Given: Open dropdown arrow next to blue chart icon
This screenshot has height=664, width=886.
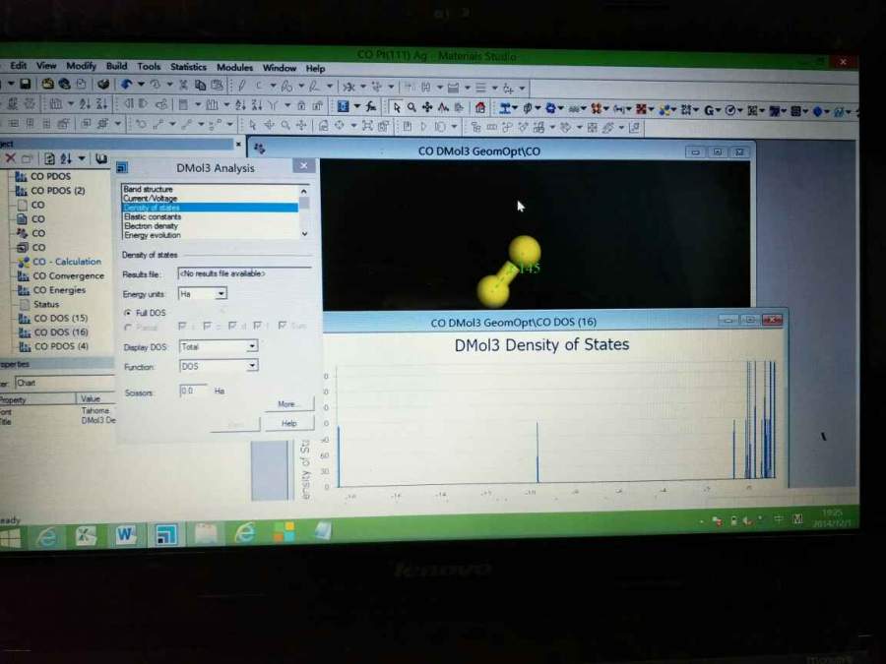Looking at the screenshot, I should pos(357,106).
